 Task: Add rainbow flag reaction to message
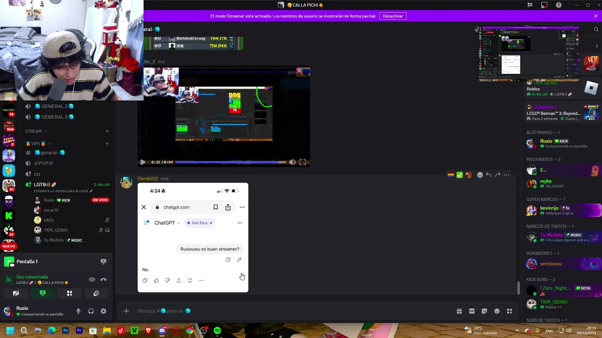click(451, 175)
